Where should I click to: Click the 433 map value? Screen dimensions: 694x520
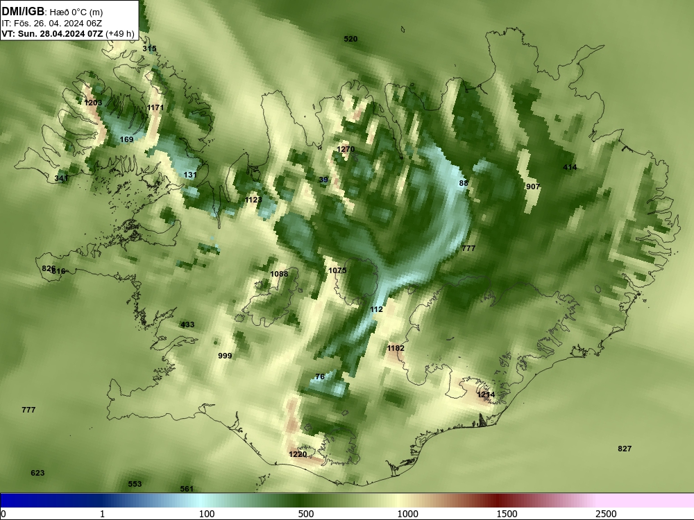pos(187,324)
